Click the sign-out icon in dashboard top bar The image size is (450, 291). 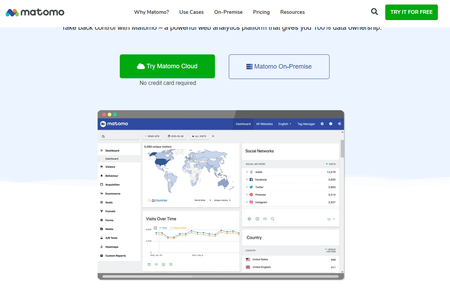click(x=339, y=124)
